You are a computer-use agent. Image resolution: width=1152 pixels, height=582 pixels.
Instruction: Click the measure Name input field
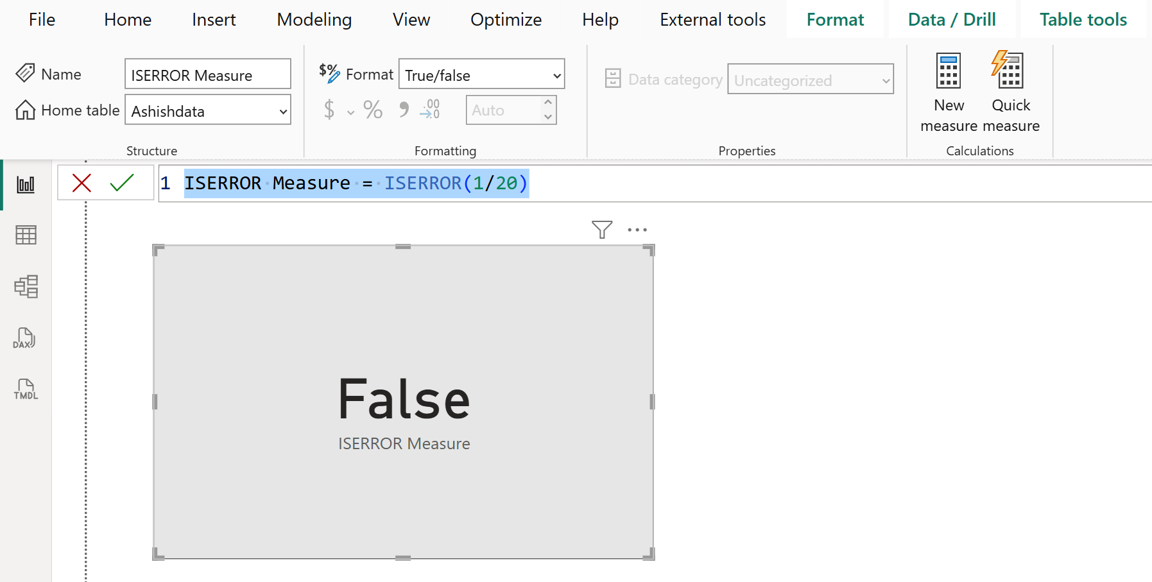[x=207, y=75]
